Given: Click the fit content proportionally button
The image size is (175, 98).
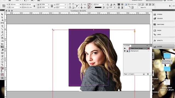Looking at the screenshot, I should [x=142, y=4].
